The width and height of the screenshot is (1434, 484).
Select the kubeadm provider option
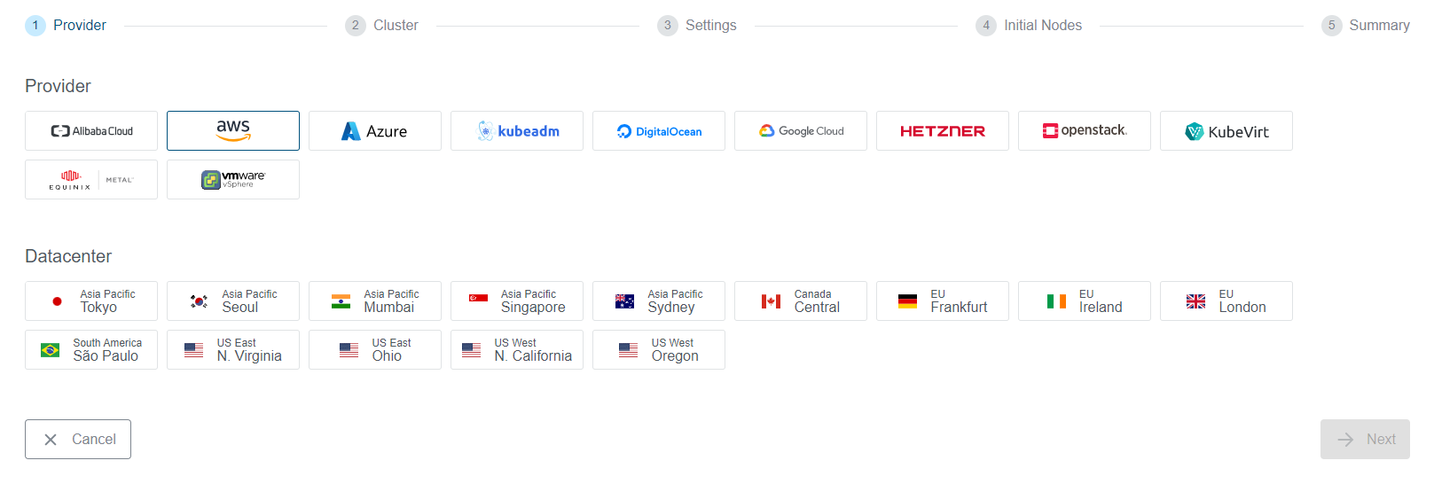517,131
